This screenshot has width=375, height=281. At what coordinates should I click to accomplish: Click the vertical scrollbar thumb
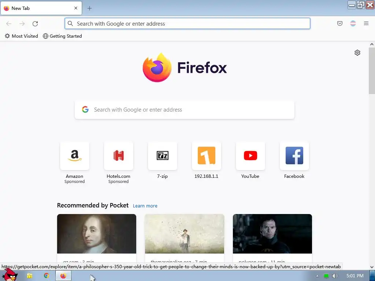pyautogui.click(x=372, y=71)
